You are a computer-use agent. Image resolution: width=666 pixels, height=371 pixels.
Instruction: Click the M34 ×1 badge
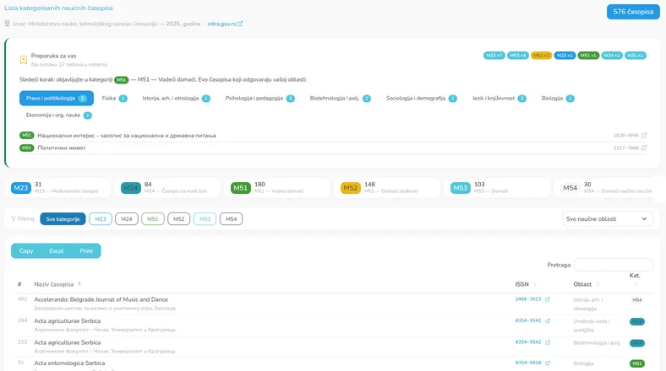612,56
